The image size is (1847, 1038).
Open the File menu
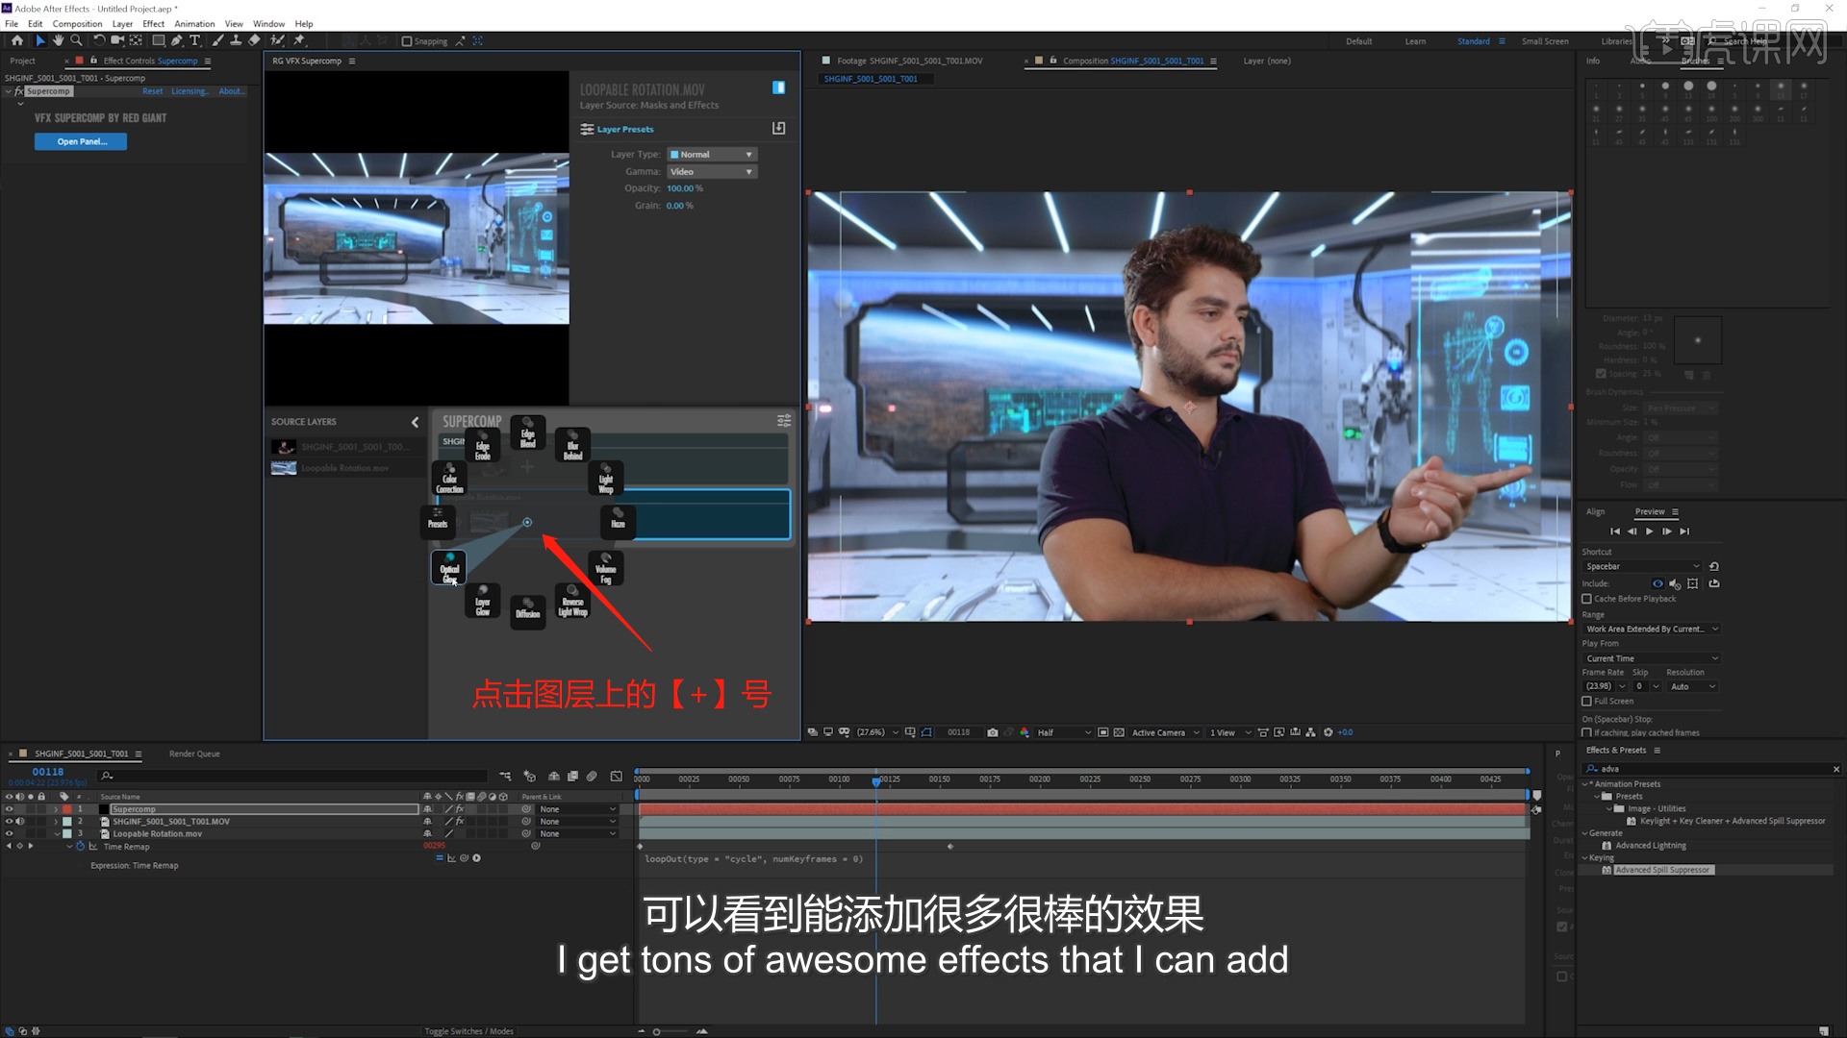point(12,24)
